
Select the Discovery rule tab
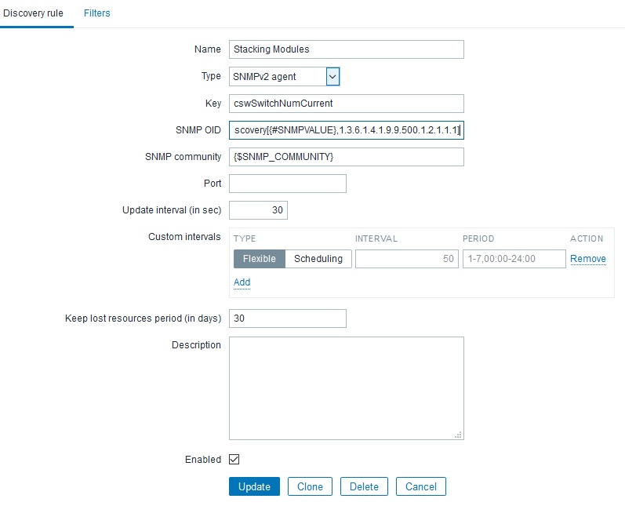33,13
